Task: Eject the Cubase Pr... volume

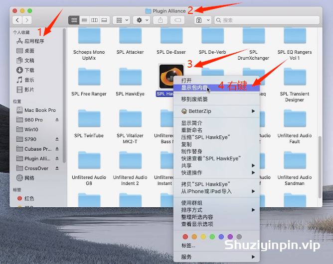Action: point(57,149)
